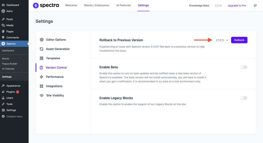Image resolution: width=263 pixels, height=143 pixels.
Task: Click the Integrations grid icon
Action: tap(41, 86)
